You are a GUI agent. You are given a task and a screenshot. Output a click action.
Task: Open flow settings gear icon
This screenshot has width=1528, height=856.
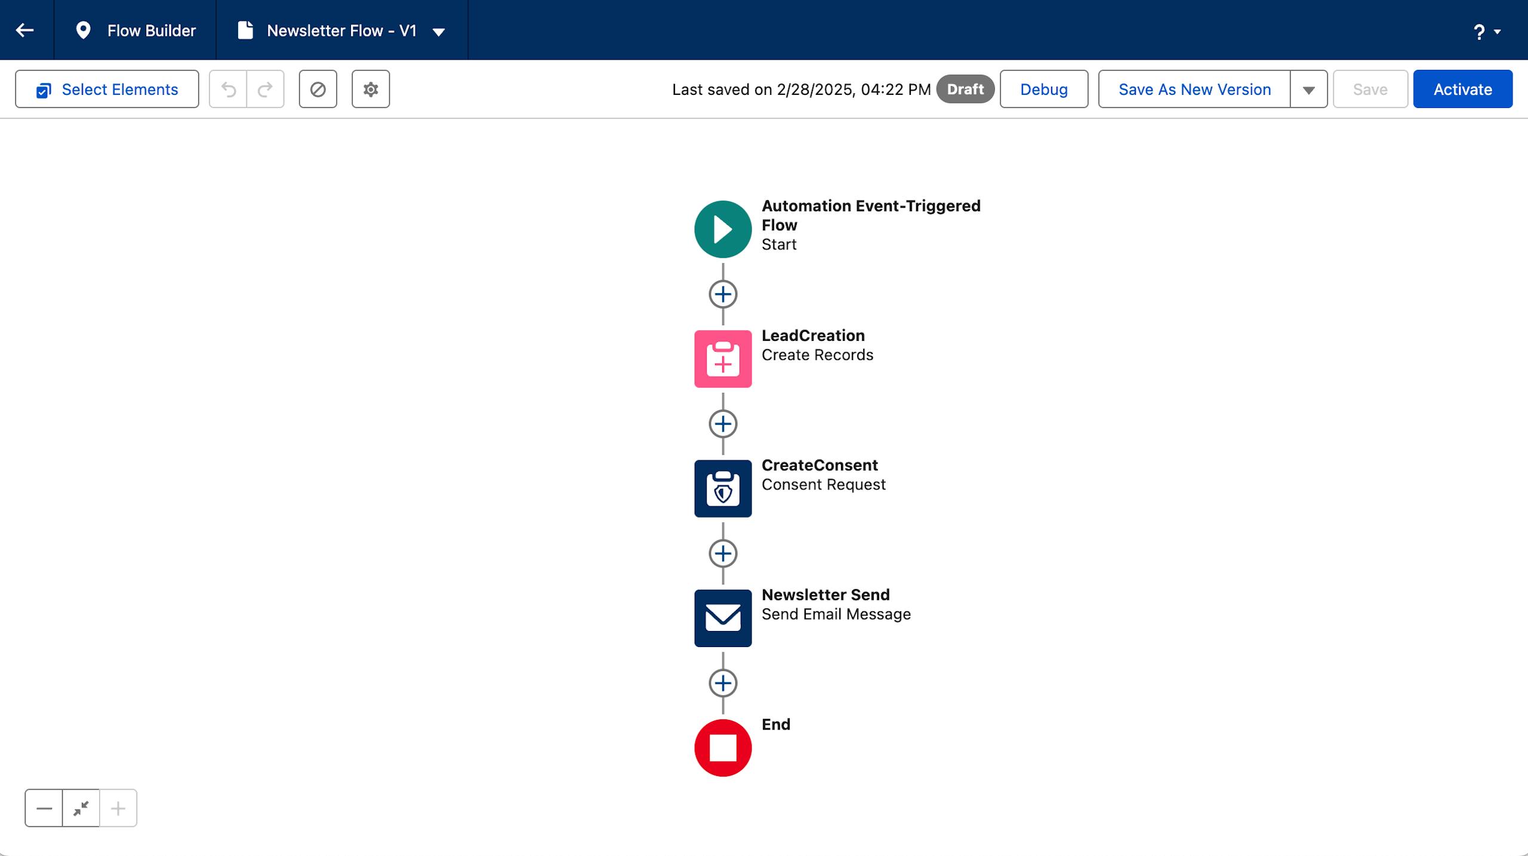tap(371, 90)
